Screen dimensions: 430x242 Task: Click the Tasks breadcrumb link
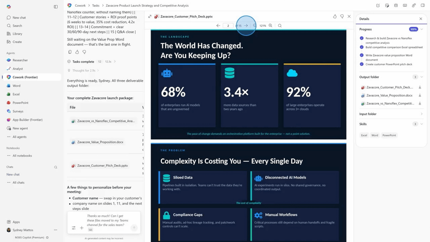(x=96, y=6)
